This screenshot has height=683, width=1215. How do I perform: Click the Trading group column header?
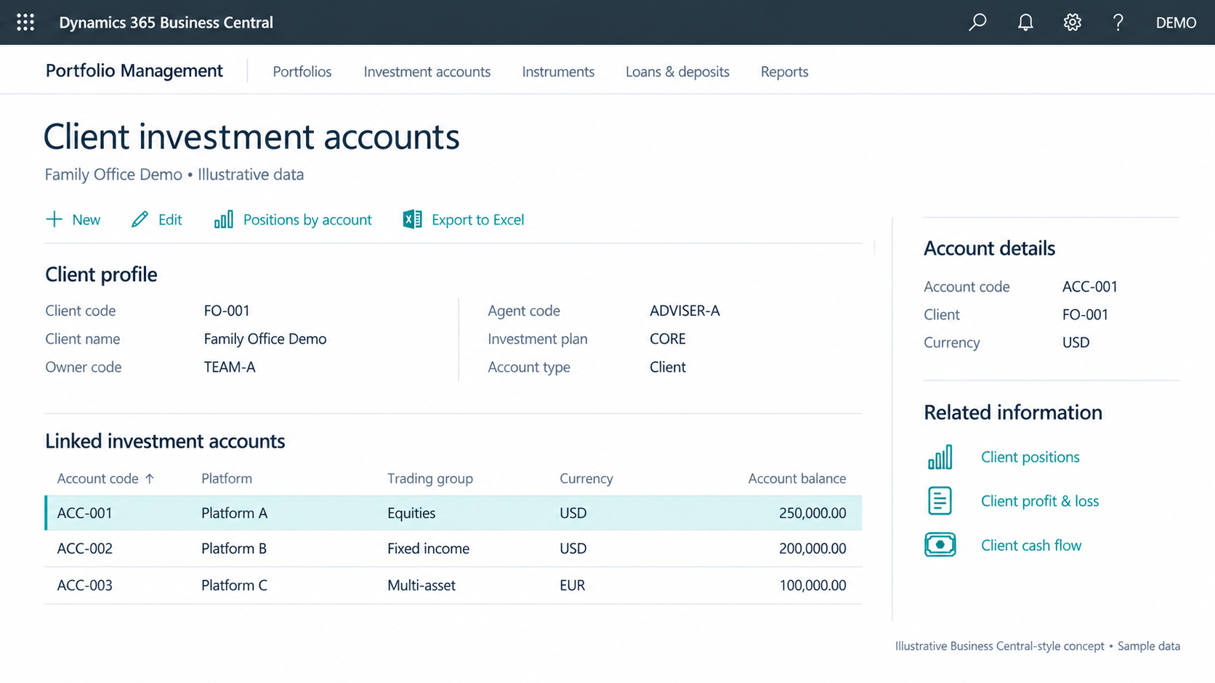(x=430, y=478)
